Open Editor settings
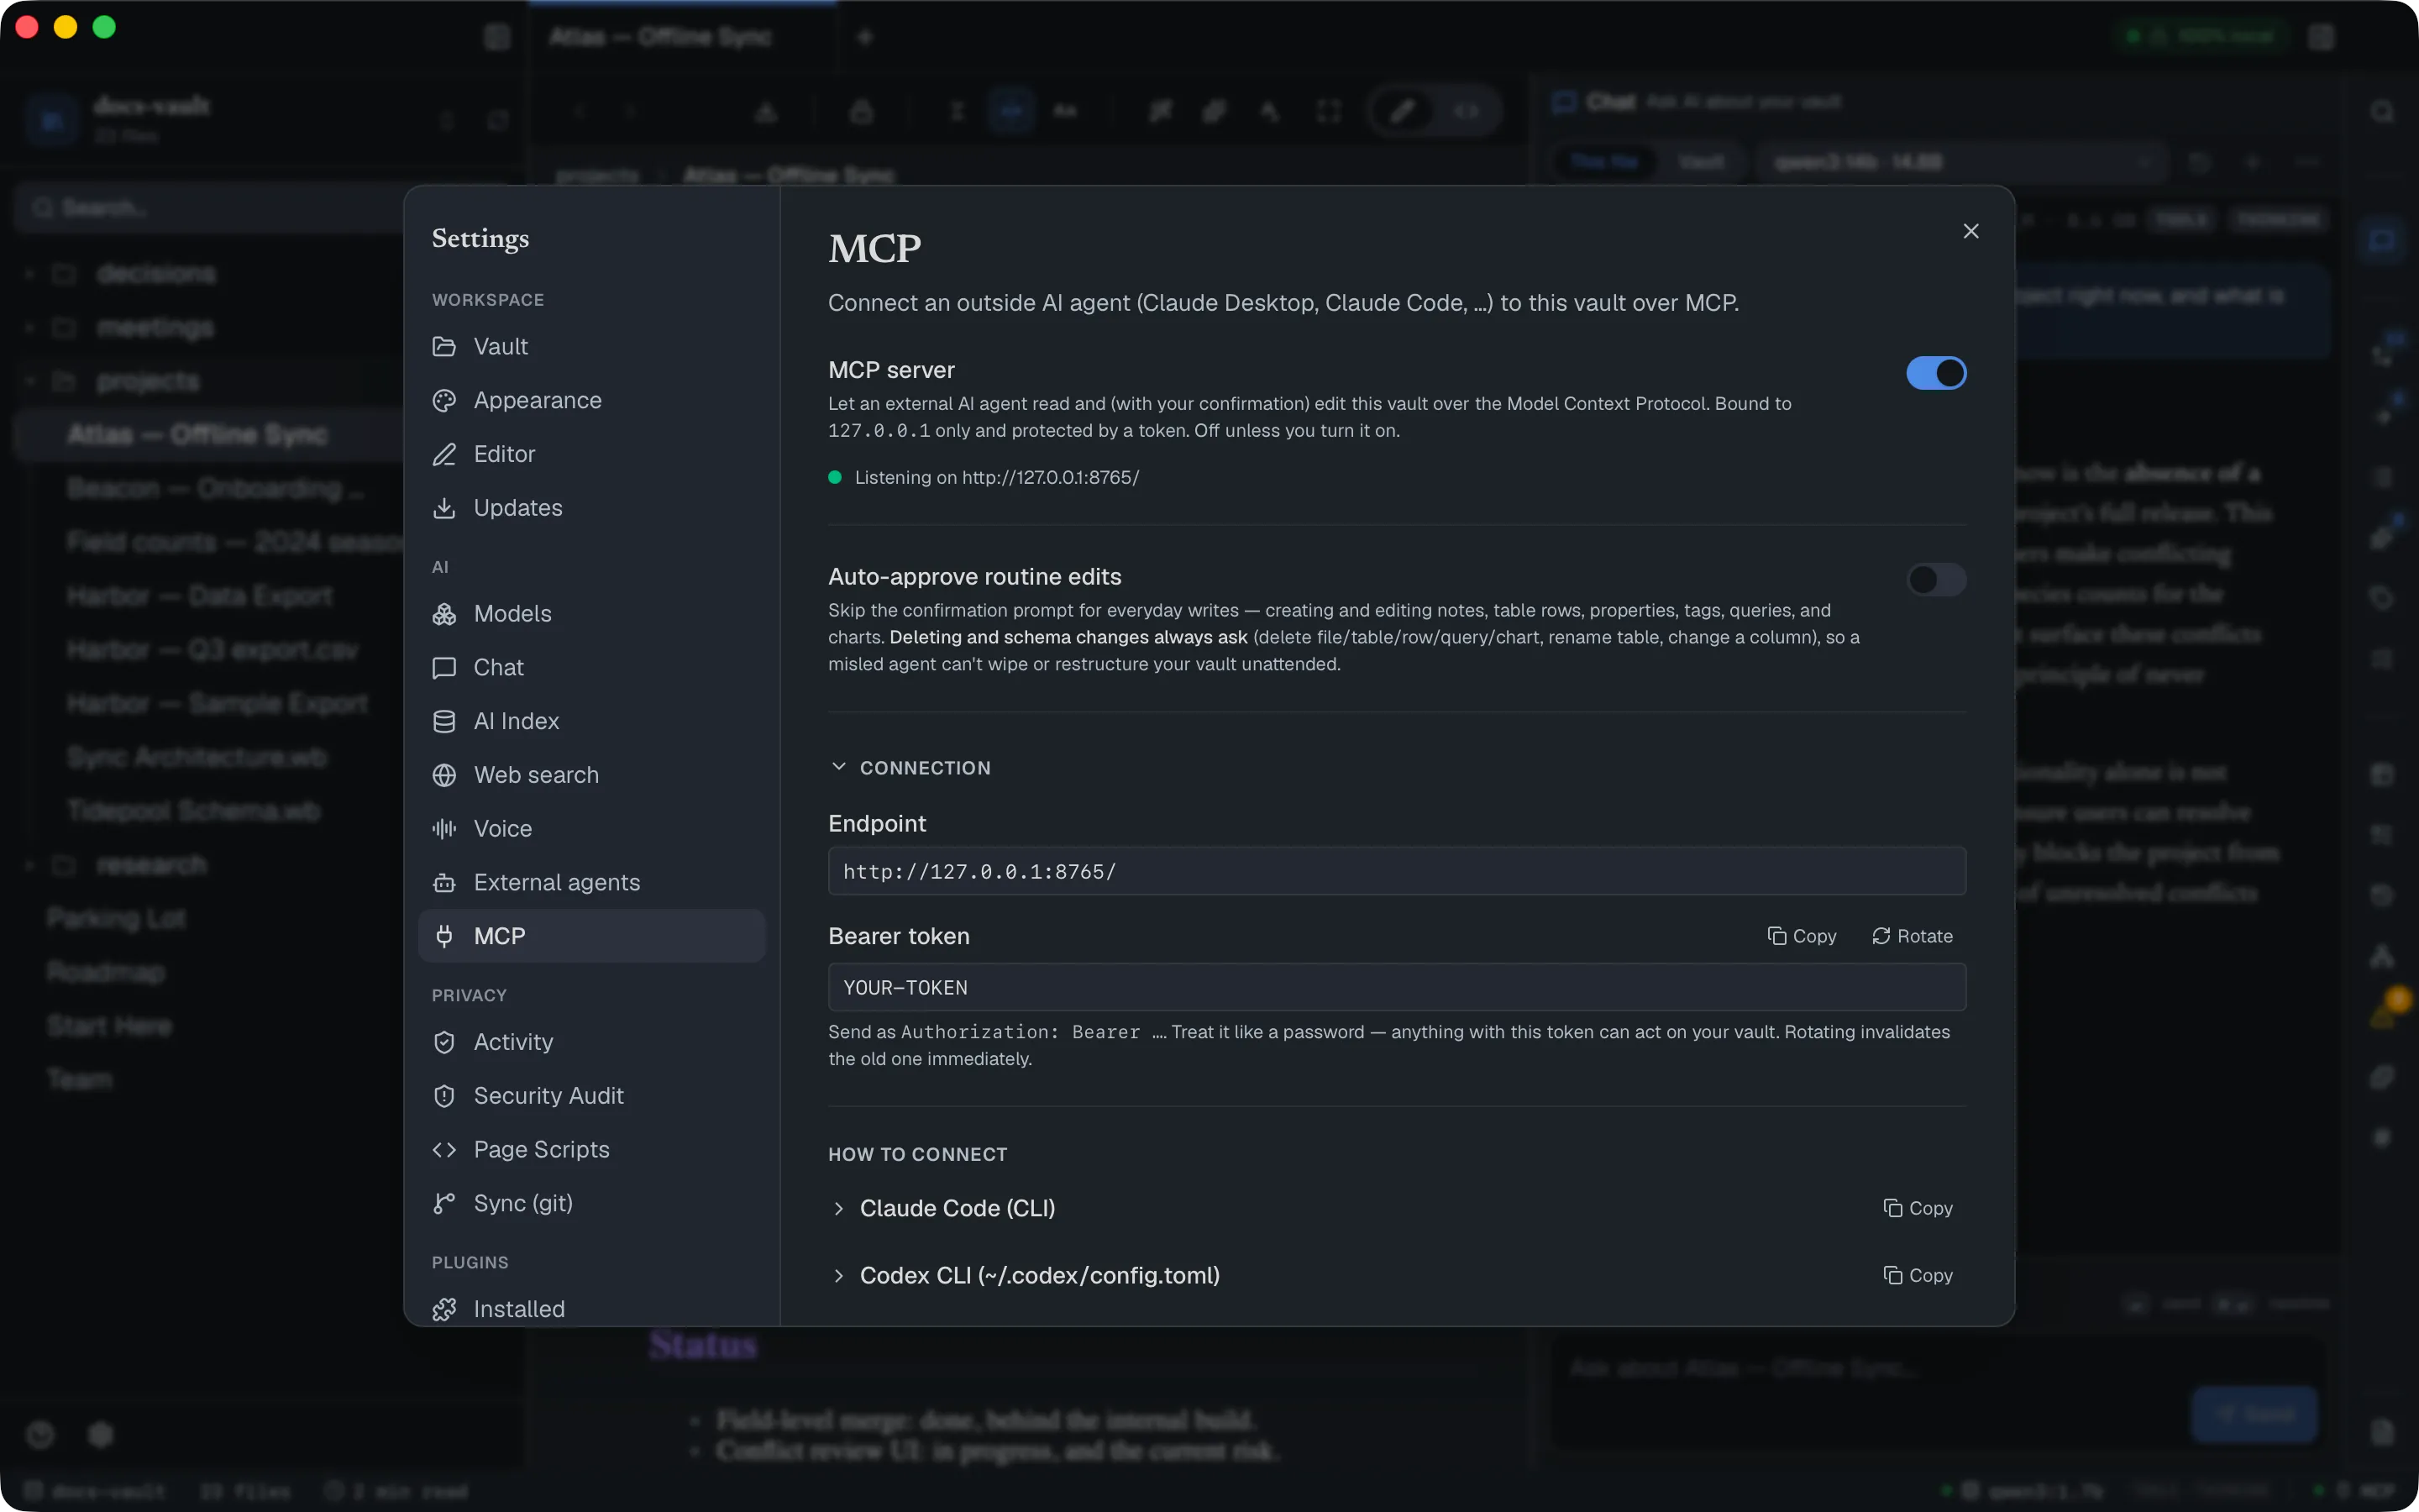The image size is (2419, 1512). click(x=592, y=454)
